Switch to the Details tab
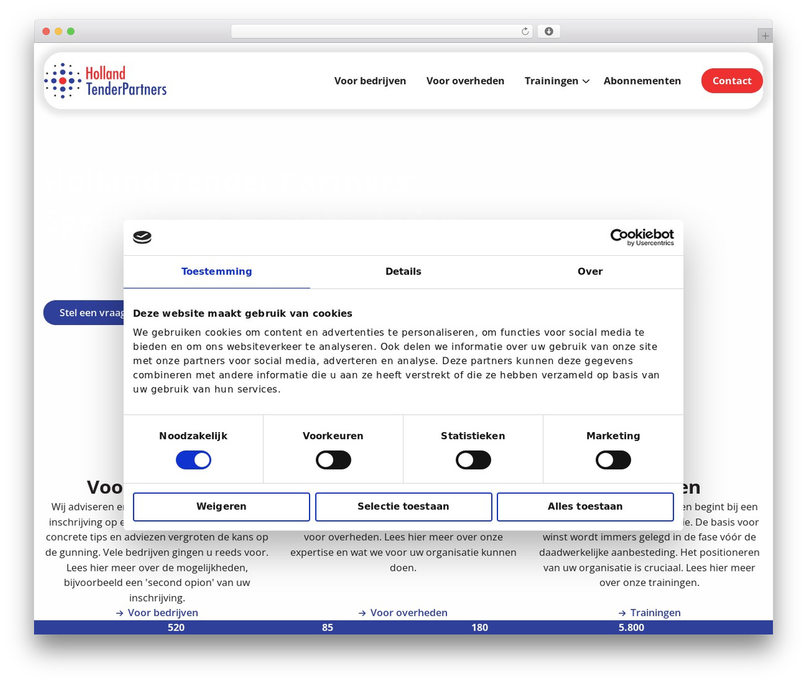 [403, 272]
